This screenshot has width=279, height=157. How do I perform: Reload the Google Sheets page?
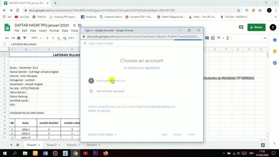click(17, 10)
